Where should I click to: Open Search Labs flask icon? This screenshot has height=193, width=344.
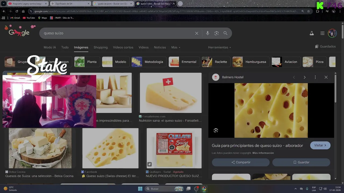click(x=312, y=33)
